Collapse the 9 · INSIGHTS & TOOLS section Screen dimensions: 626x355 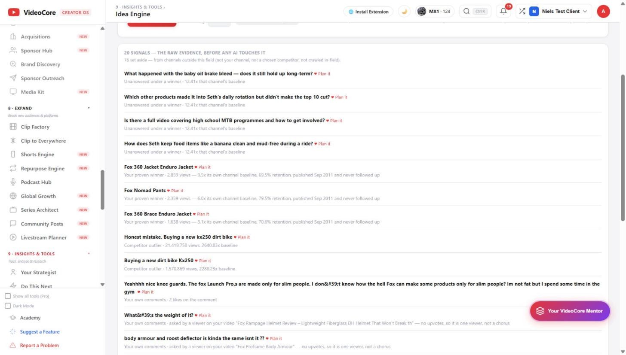[89, 254]
